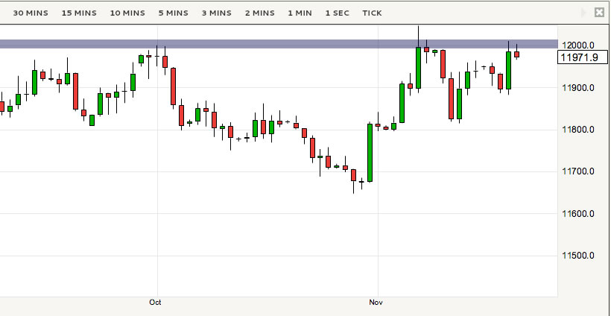Close the chart with the X icon
The height and width of the screenshot is (316, 611).
pyautogui.click(x=599, y=13)
